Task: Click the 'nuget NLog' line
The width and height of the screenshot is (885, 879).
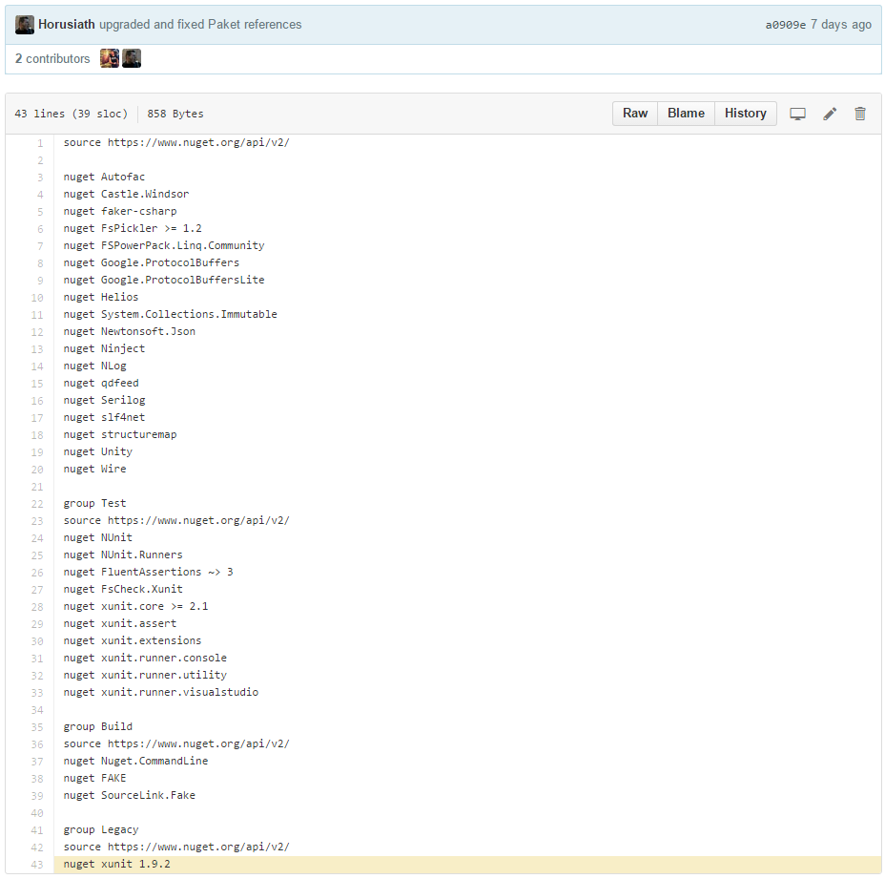Action: click(94, 366)
